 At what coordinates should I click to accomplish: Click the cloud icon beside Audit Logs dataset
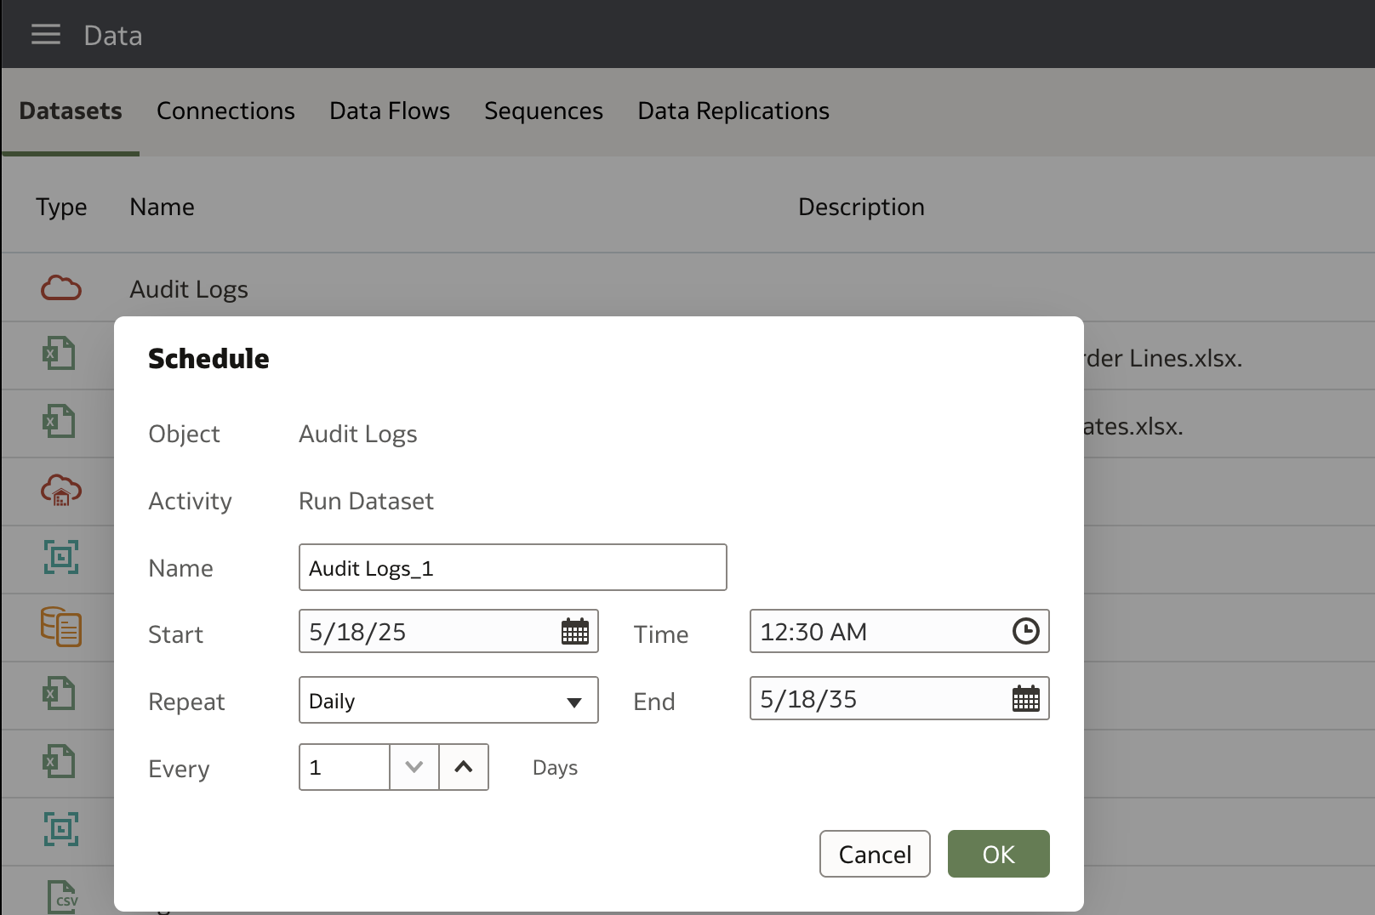click(60, 288)
